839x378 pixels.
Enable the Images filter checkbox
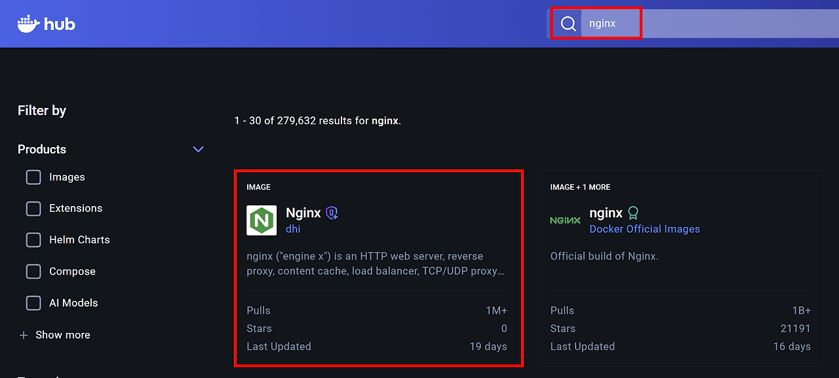33,177
